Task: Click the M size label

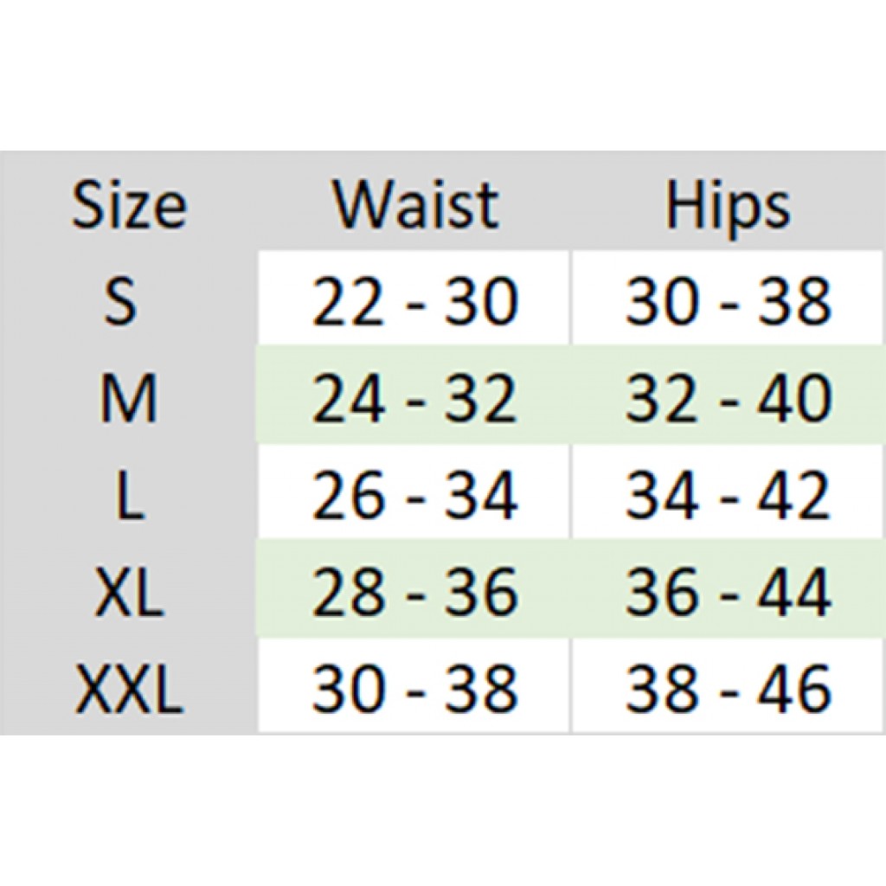Action: tap(128, 399)
